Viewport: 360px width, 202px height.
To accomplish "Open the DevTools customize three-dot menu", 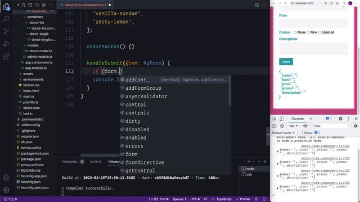I will pyautogui.click(x=348, y=118).
